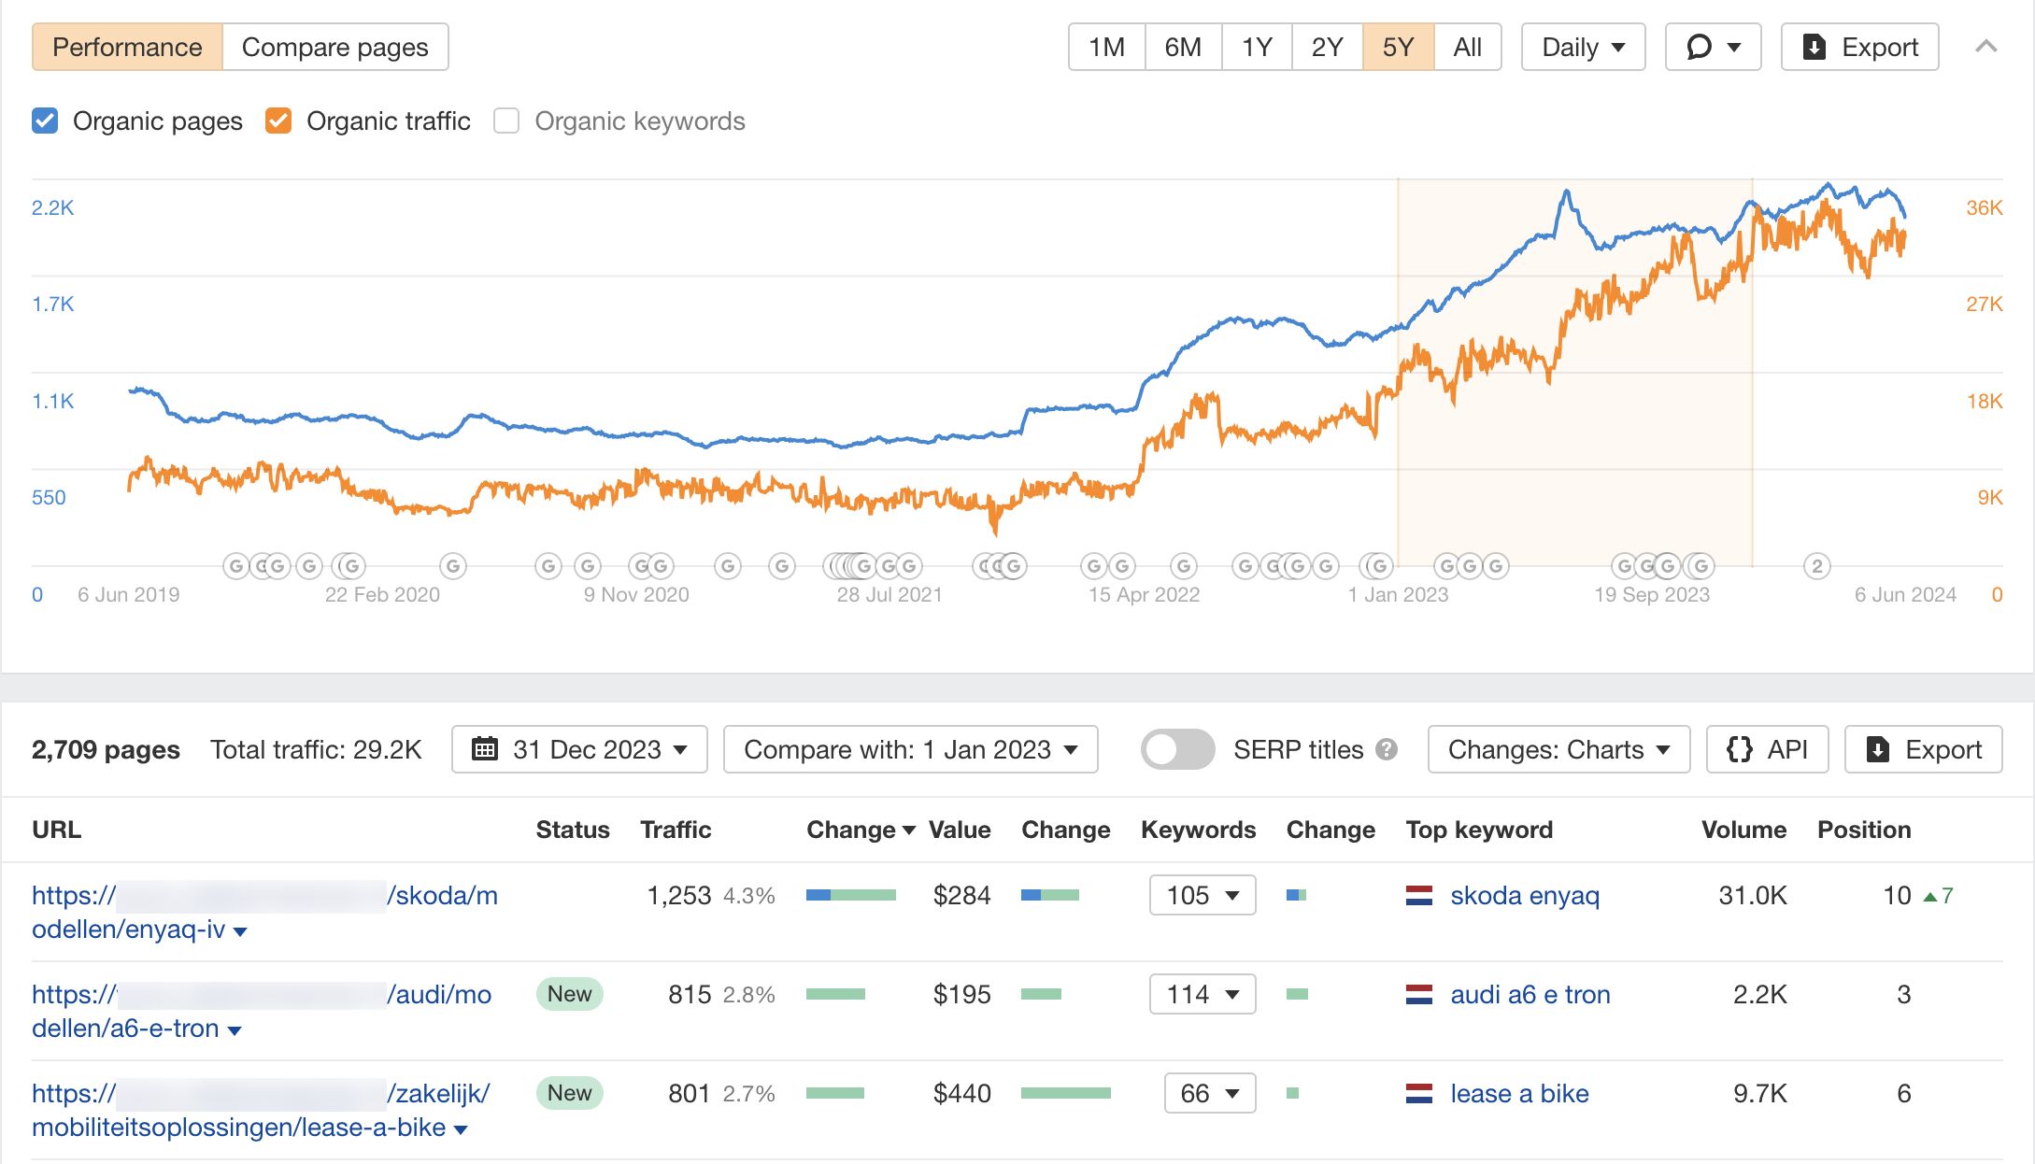Open the skoda enyaq keyword link
Viewport: 2035px width, 1164px height.
[x=1524, y=895]
